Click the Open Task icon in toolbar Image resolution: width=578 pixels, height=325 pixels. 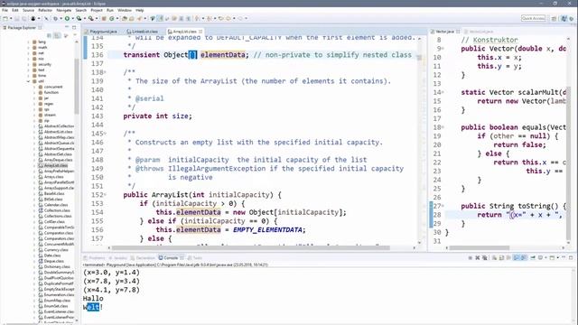[x=132, y=18]
